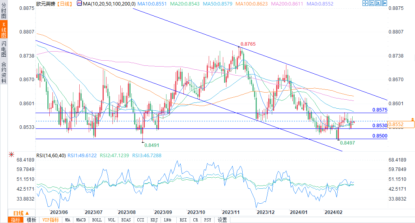This screenshot has height=223, width=415.
Task: Click the crosshair cursor icon
Action: click(365, 3)
